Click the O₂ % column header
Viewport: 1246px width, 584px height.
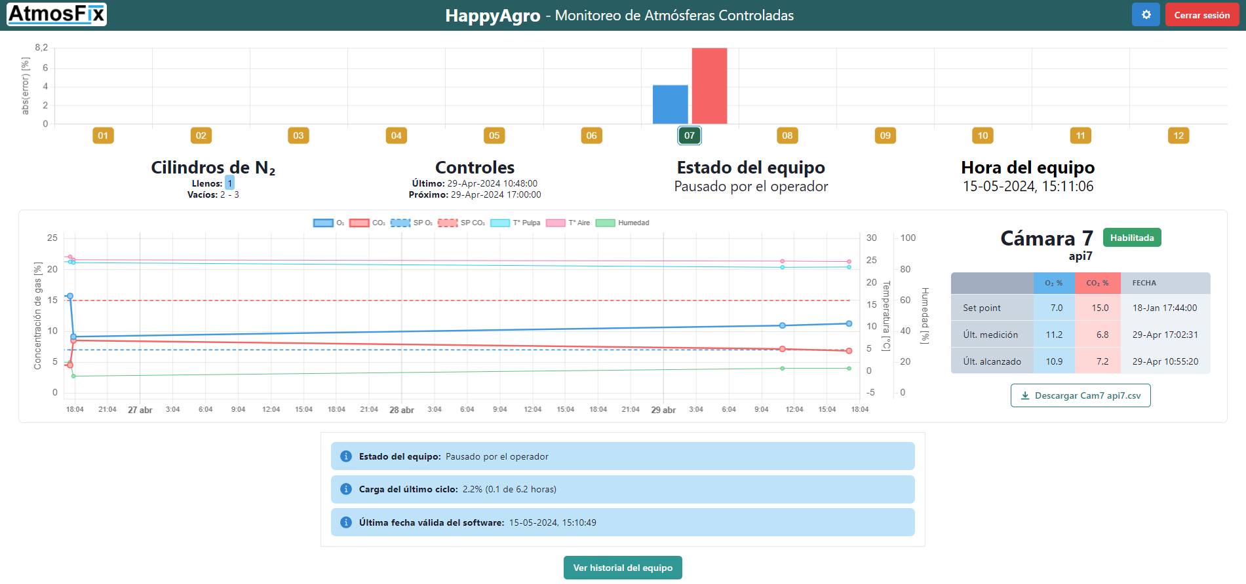pyautogui.click(x=1054, y=283)
